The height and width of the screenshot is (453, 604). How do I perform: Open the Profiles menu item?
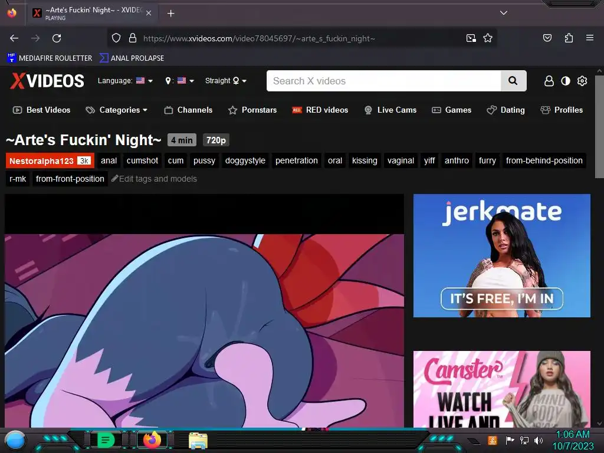pyautogui.click(x=562, y=110)
